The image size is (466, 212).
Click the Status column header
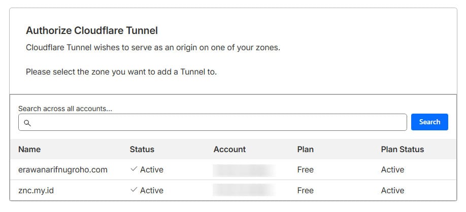142,149
